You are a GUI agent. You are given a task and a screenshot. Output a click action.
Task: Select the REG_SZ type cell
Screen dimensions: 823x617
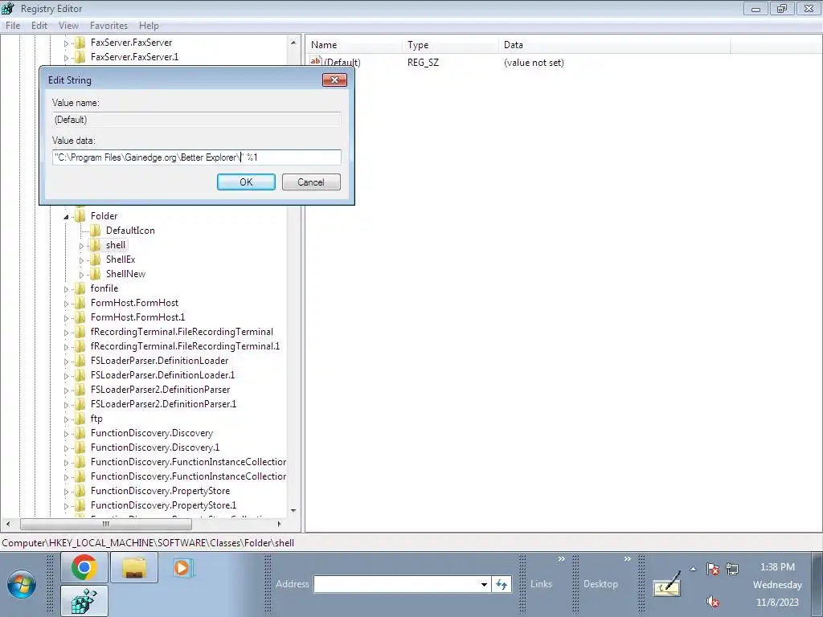click(x=423, y=63)
